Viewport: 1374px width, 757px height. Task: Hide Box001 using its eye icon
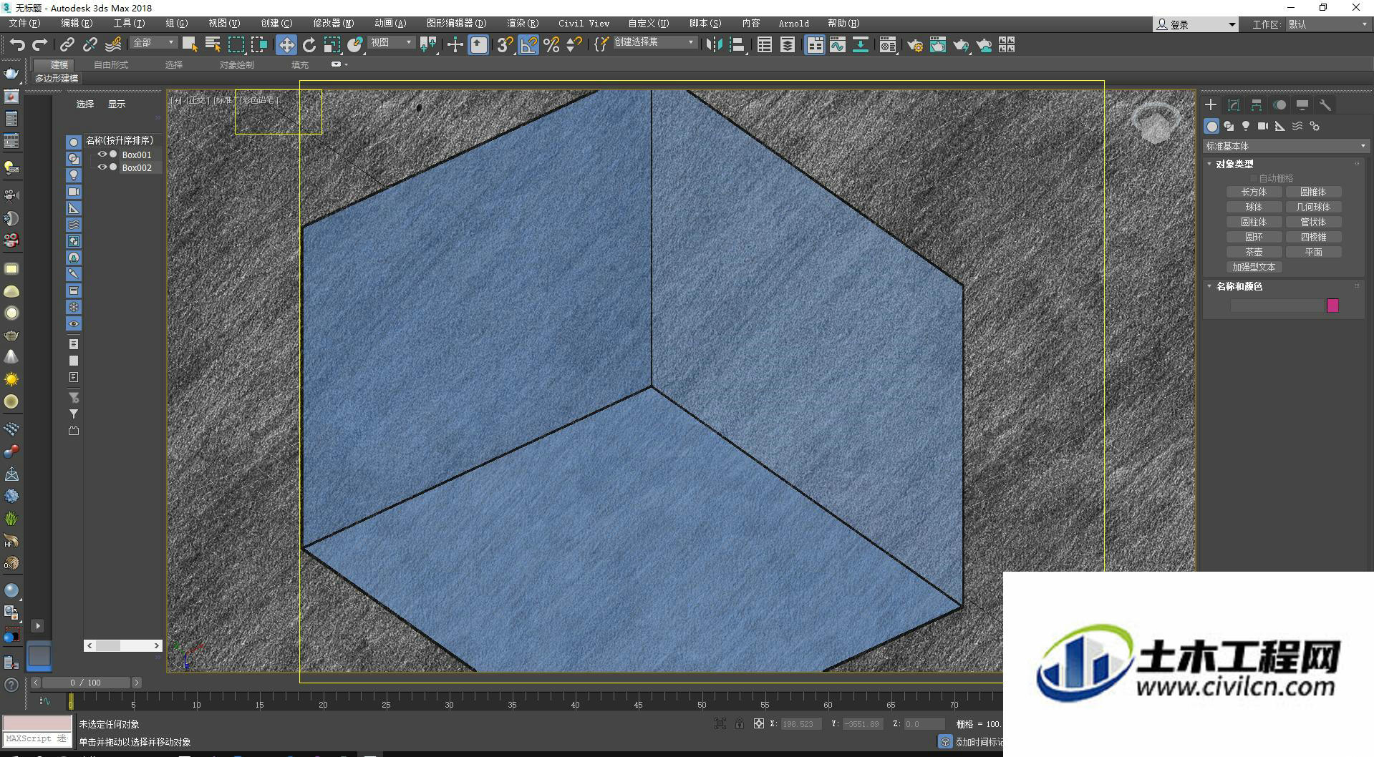coord(102,155)
